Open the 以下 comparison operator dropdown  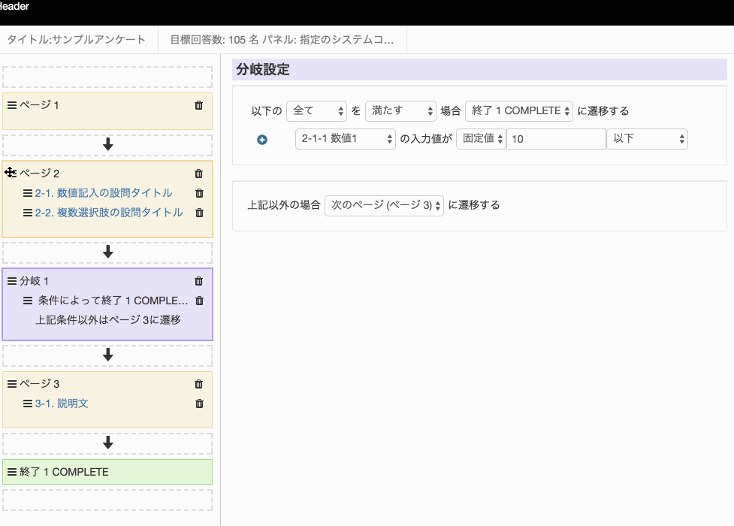(646, 139)
